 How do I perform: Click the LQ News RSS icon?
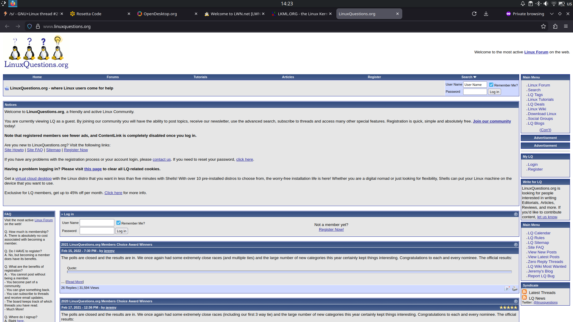pyautogui.click(x=524, y=298)
